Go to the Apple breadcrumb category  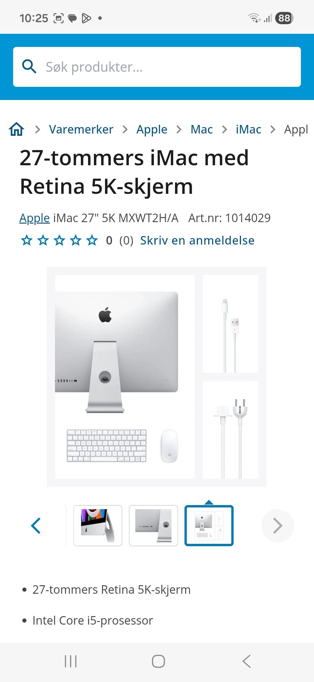[x=152, y=130]
